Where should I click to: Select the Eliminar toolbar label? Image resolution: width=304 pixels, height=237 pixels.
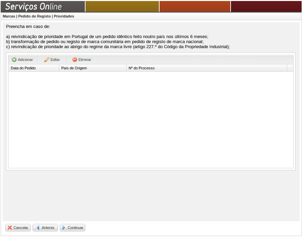pyautogui.click(x=85, y=60)
